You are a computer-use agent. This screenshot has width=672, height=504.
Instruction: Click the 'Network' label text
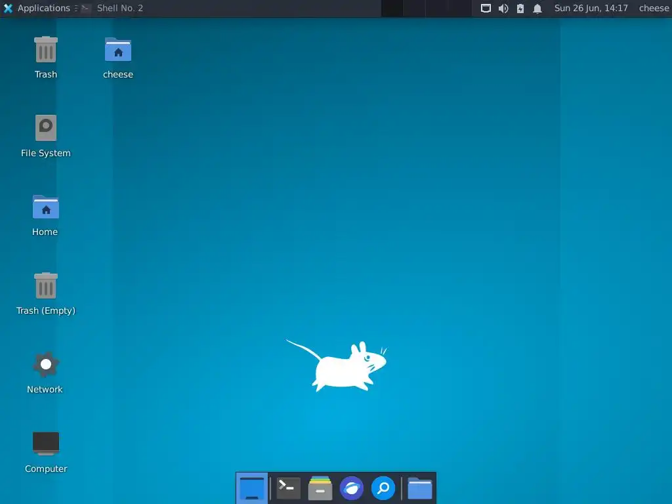click(45, 390)
